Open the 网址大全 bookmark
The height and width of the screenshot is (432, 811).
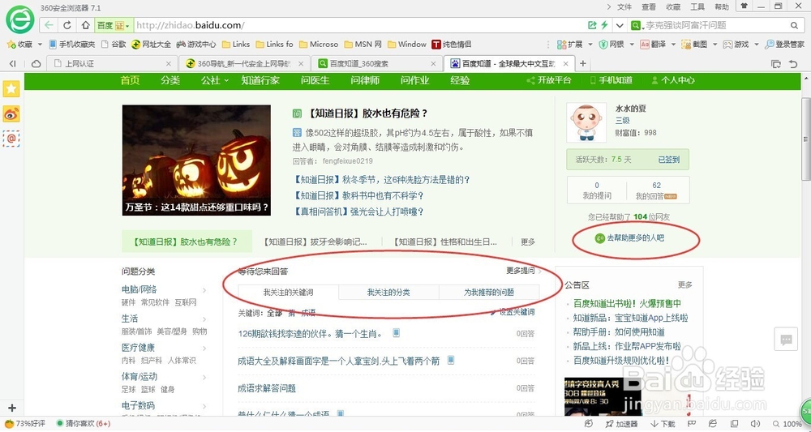point(151,45)
